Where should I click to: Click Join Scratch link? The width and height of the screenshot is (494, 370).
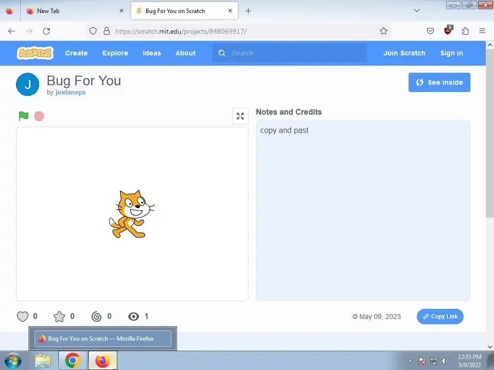click(x=404, y=53)
